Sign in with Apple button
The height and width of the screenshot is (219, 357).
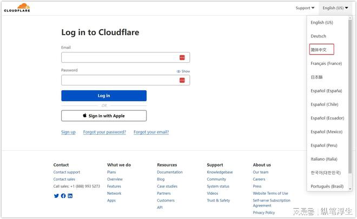pos(104,116)
